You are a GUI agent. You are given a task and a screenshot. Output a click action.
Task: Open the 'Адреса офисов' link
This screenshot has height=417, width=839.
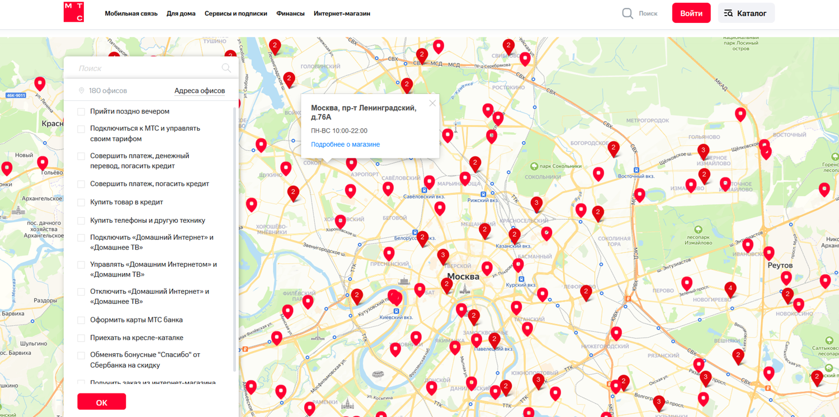click(x=200, y=91)
